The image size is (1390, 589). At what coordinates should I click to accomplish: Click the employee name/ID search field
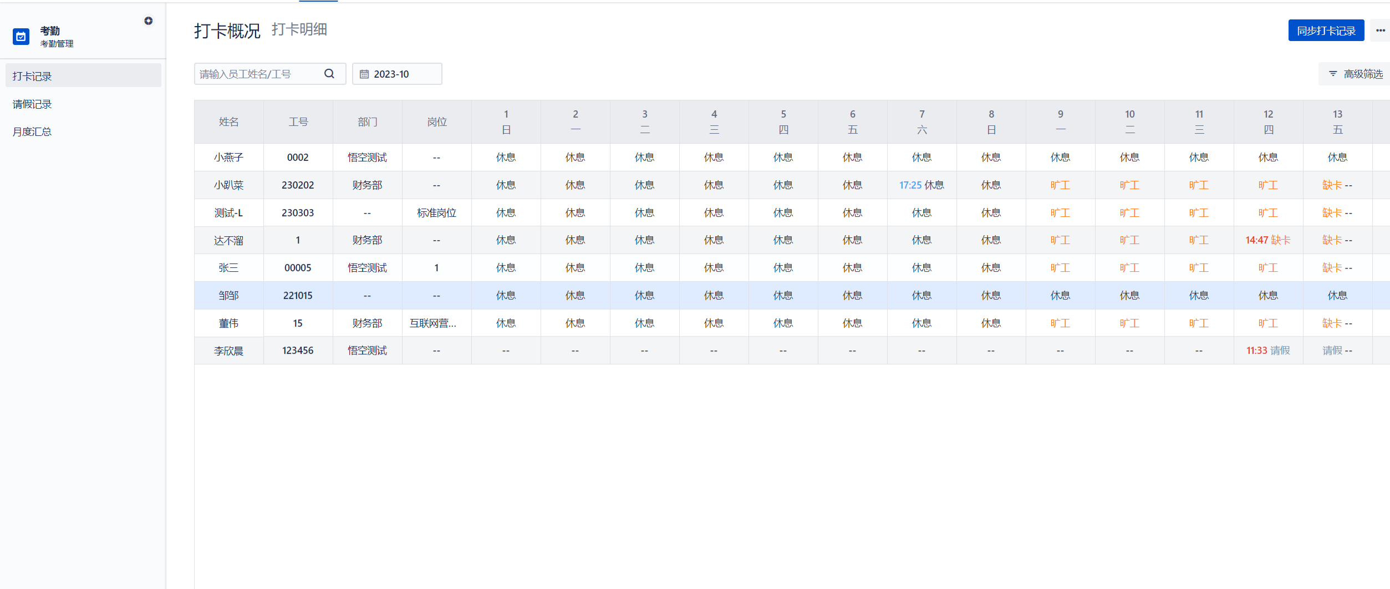tap(255, 73)
